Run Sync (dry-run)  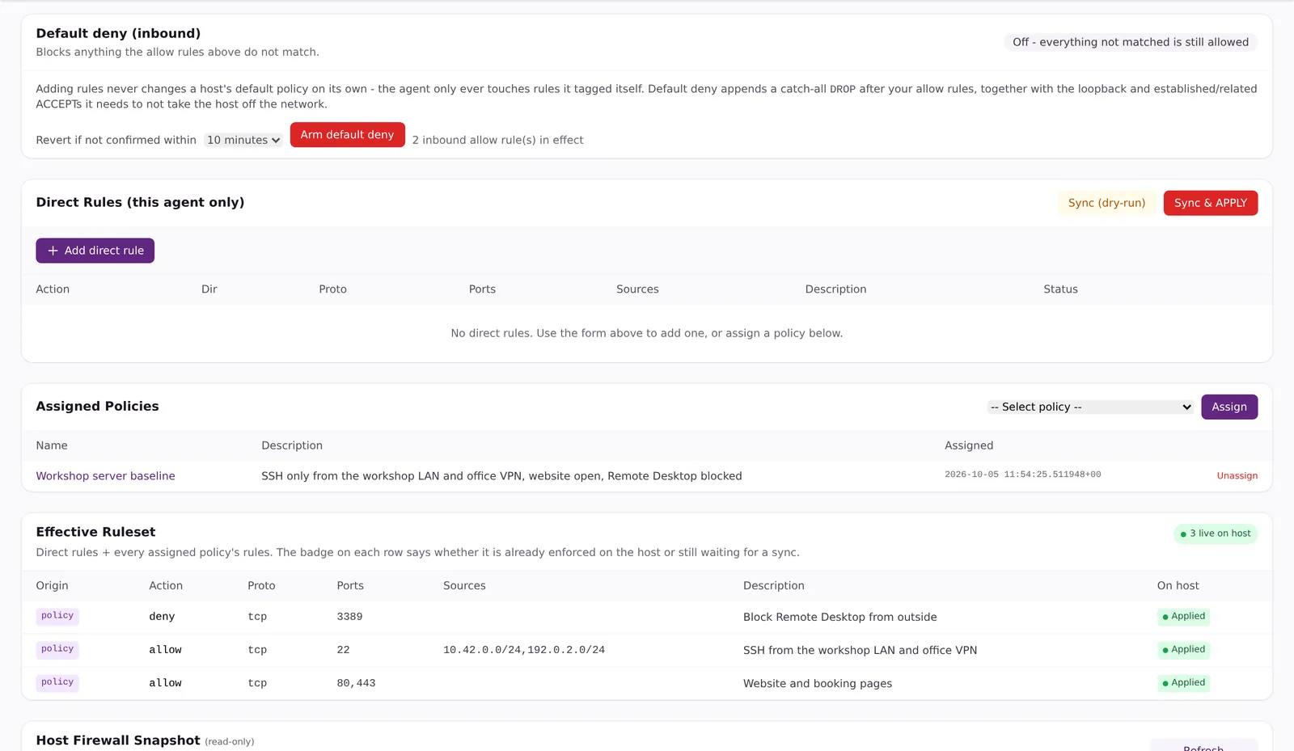pyautogui.click(x=1106, y=203)
